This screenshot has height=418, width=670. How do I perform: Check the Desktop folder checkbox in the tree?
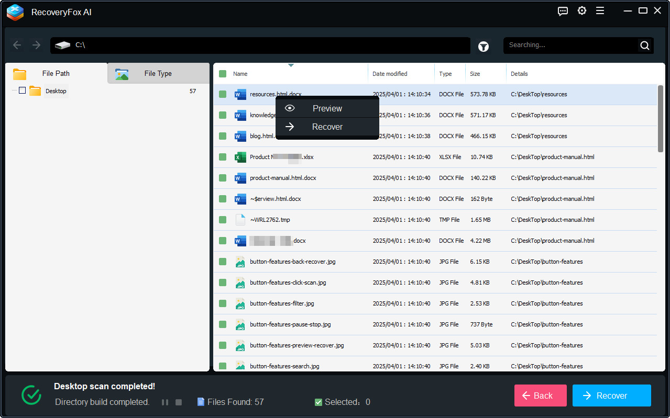22,91
